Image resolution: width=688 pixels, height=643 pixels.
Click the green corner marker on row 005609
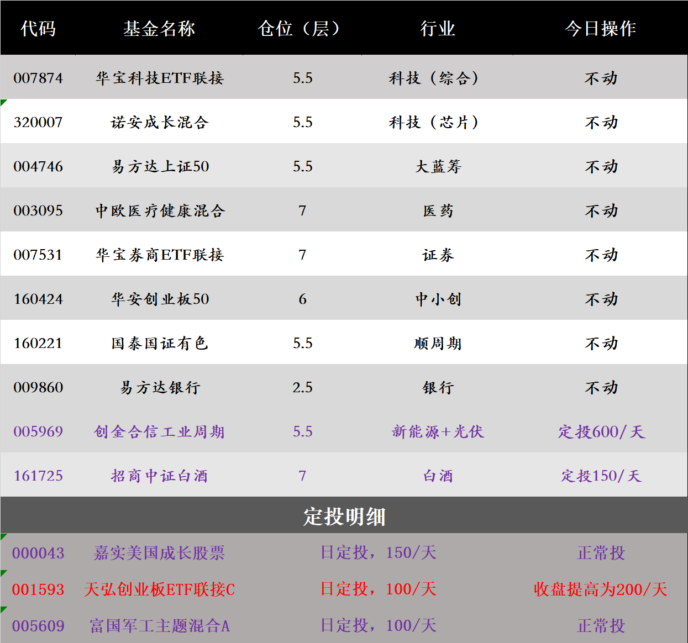[x=3, y=609]
